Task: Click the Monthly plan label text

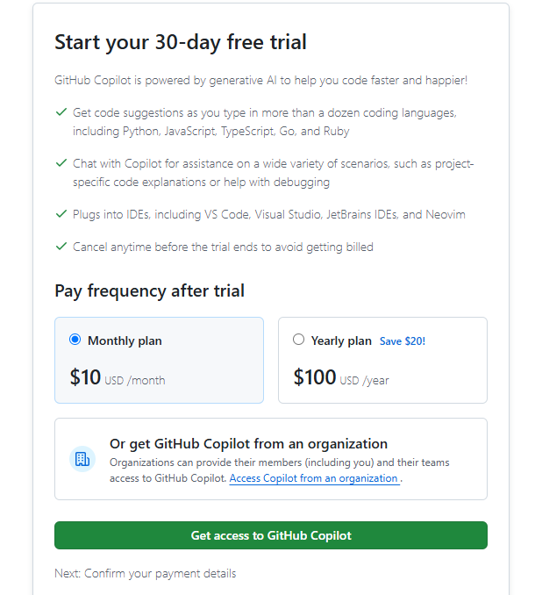Action: [x=125, y=341]
